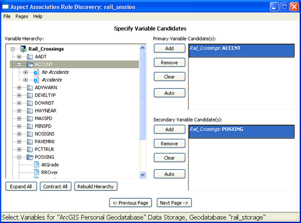Image resolution: width=301 pixels, height=223 pixels.
Task: Click the hierarchy scrollbar down arrow
Action: coord(142,175)
